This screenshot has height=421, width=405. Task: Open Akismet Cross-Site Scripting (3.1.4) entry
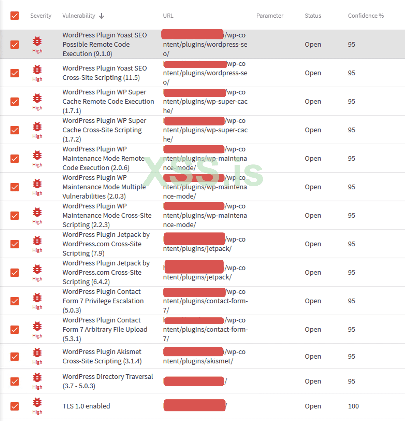pos(102,356)
